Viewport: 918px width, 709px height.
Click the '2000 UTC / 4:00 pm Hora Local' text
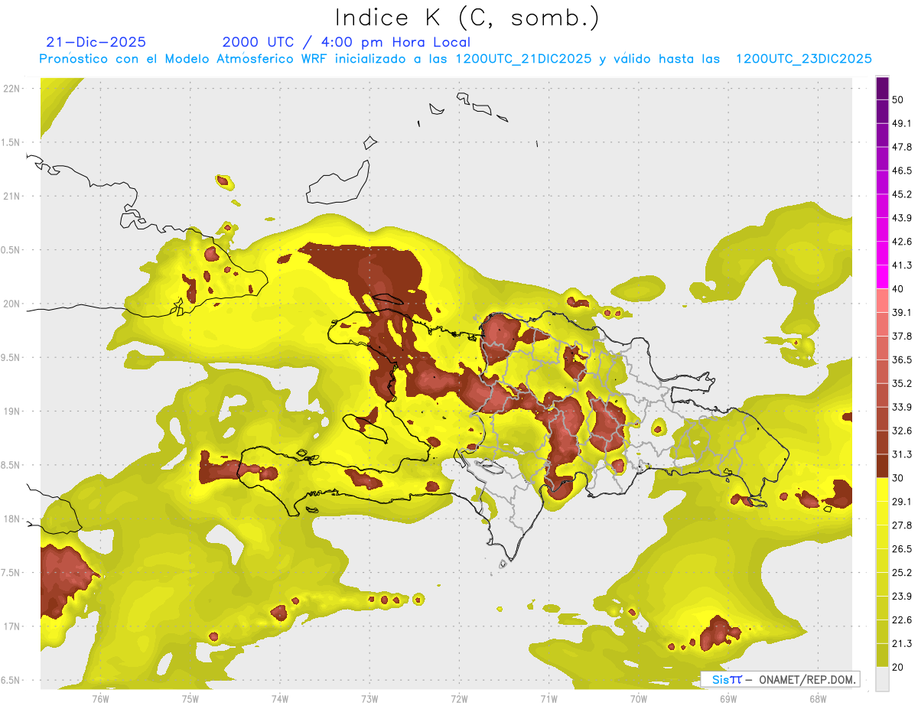[346, 42]
